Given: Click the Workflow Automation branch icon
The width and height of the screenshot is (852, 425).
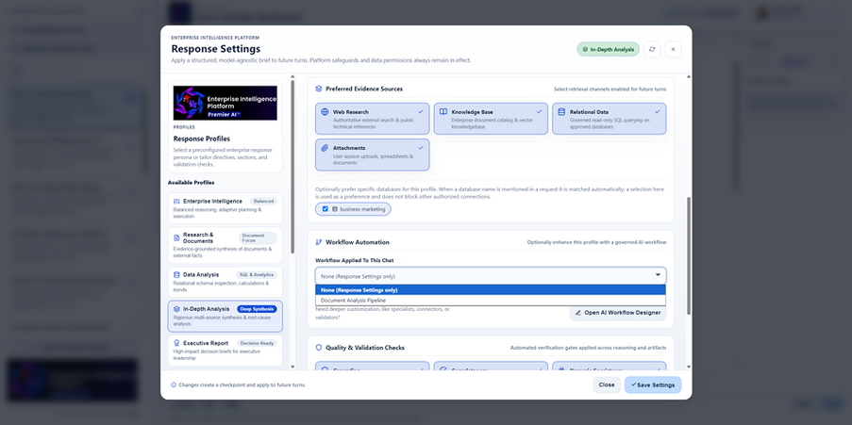Looking at the screenshot, I should point(318,242).
